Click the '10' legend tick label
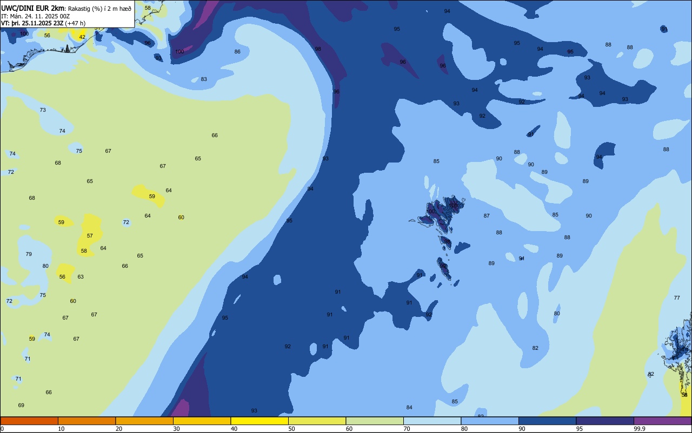 click(61, 429)
